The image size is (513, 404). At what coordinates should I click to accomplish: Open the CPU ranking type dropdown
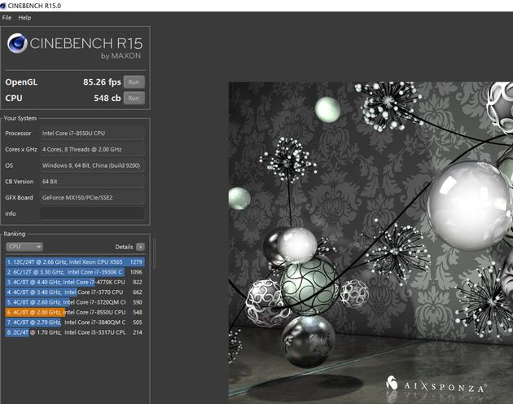point(24,247)
